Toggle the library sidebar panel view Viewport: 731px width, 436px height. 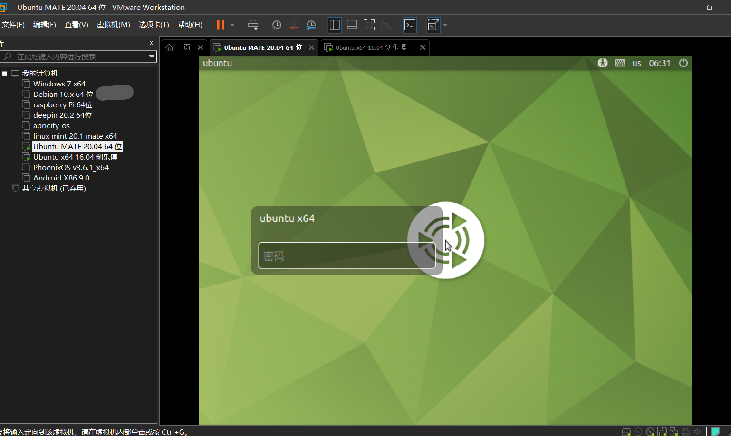coord(335,25)
